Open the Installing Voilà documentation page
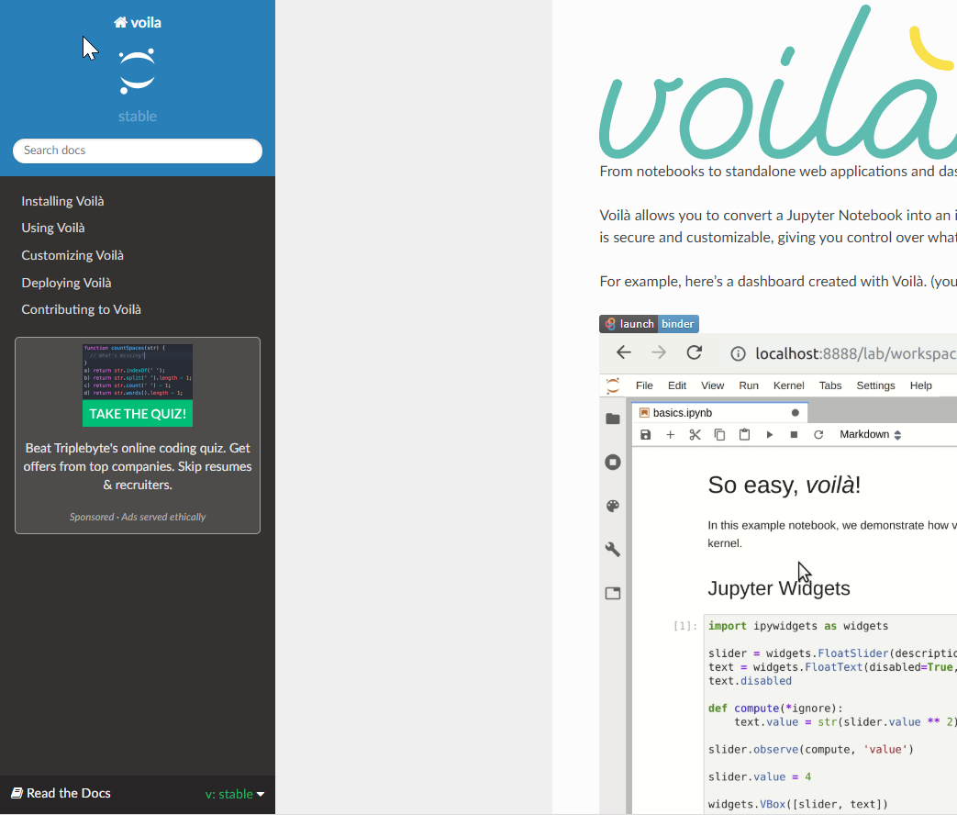The image size is (957, 815). (x=62, y=200)
